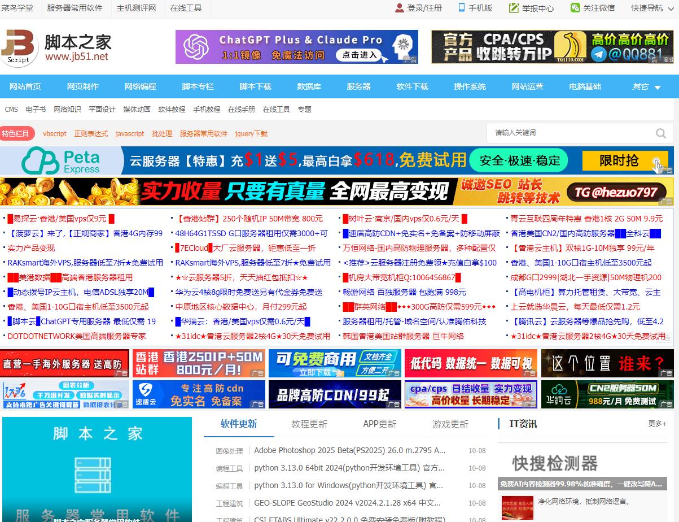Open 数据库 navigation item

pyautogui.click(x=309, y=86)
